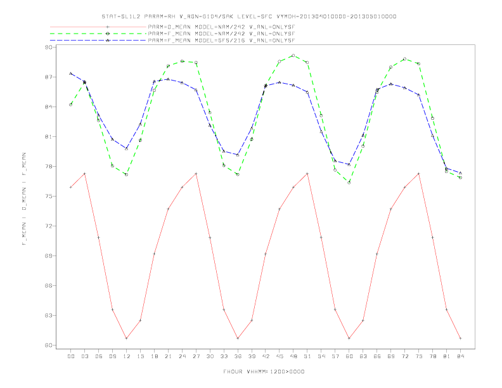Image resolution: width=502 pixels, height=388 pixels.
Task: Click the x-axis forecast hour label 24
Action: coord(182,356)
